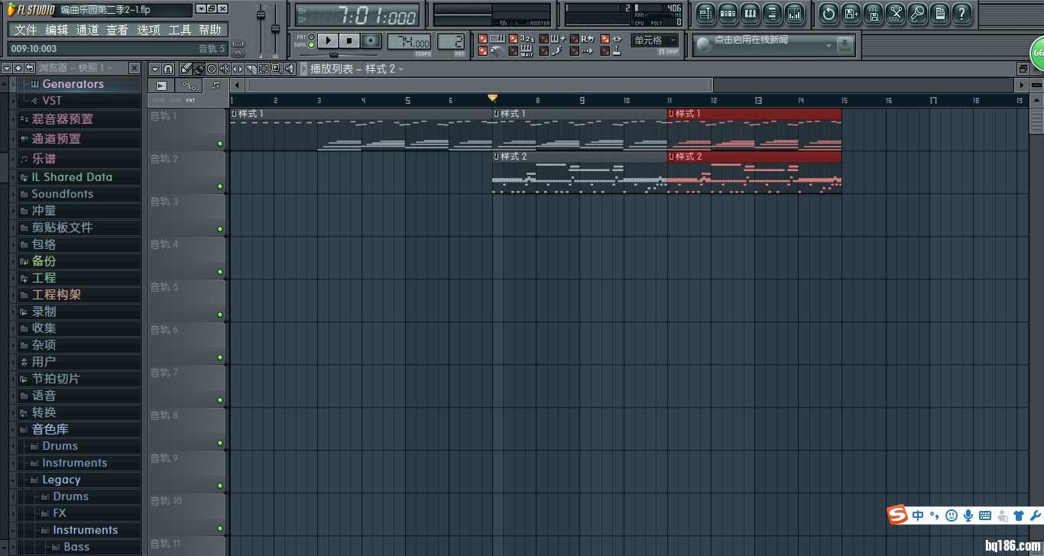Select the pencil draw tool in playlist

pyautogui.click(x=186, y=69)
